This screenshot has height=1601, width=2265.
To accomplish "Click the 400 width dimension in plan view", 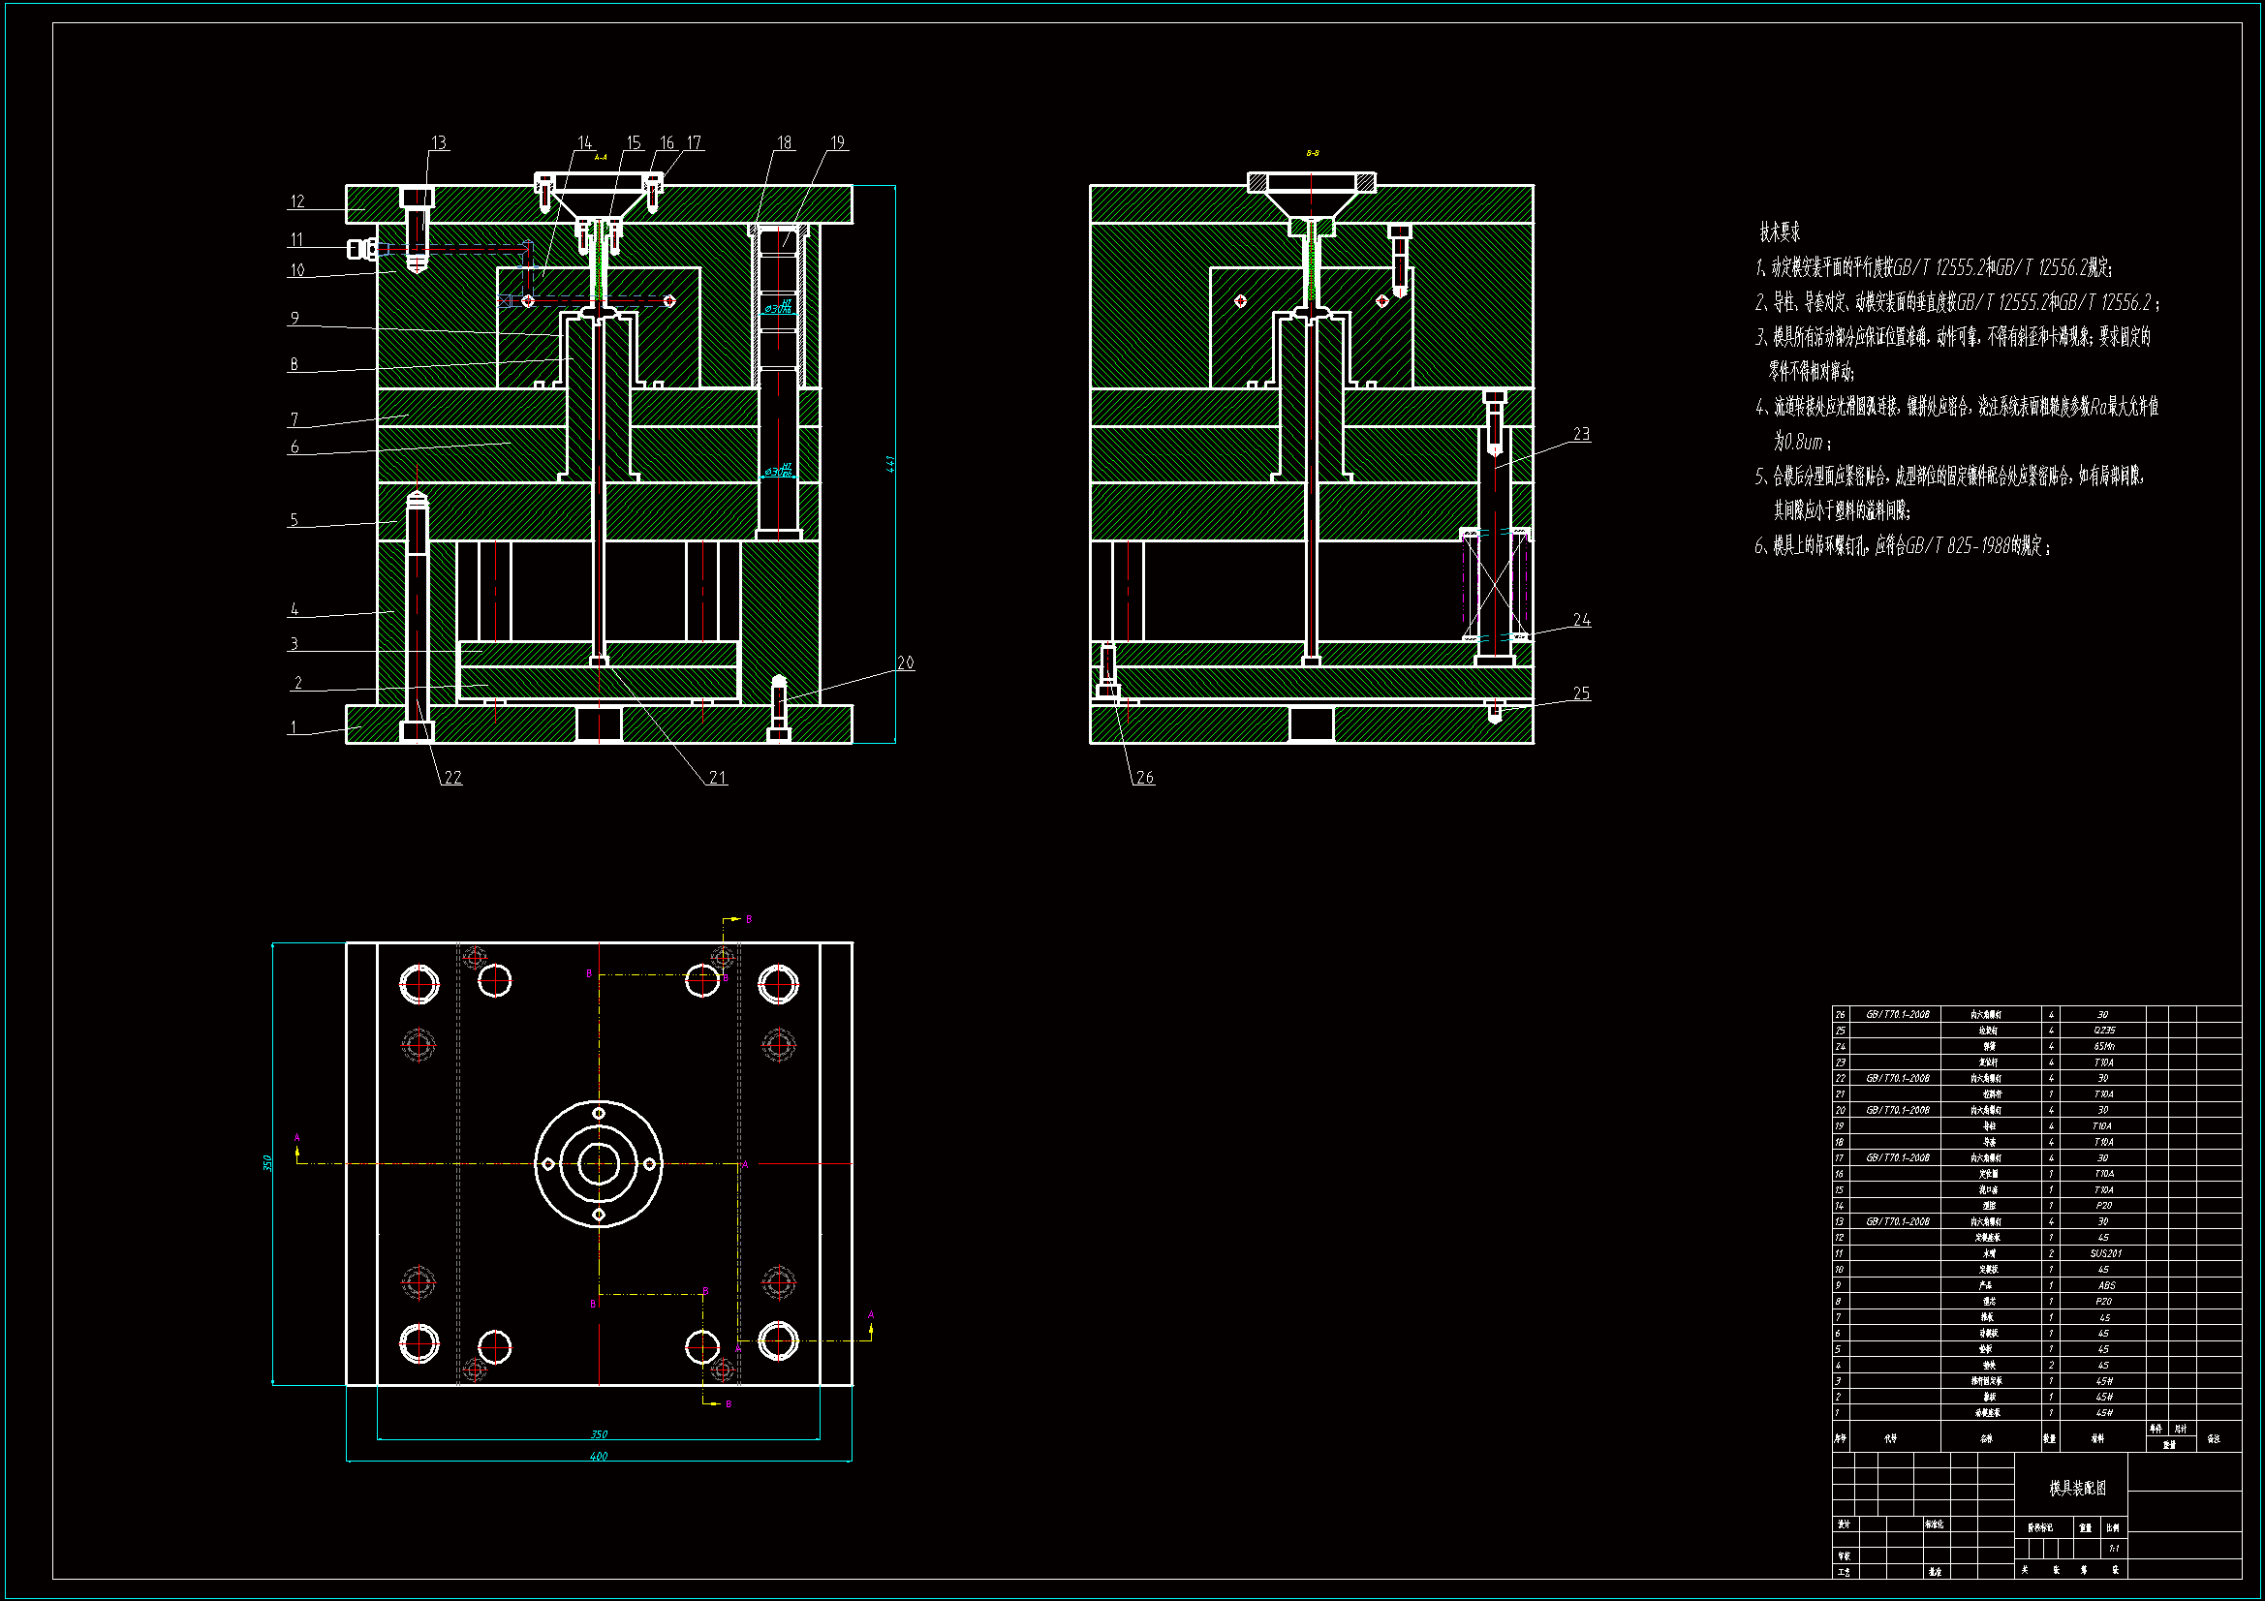I will coord(599,1456).
